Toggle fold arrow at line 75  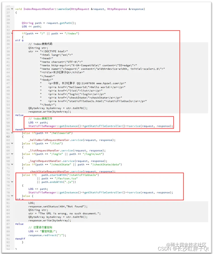coord(12,182)
